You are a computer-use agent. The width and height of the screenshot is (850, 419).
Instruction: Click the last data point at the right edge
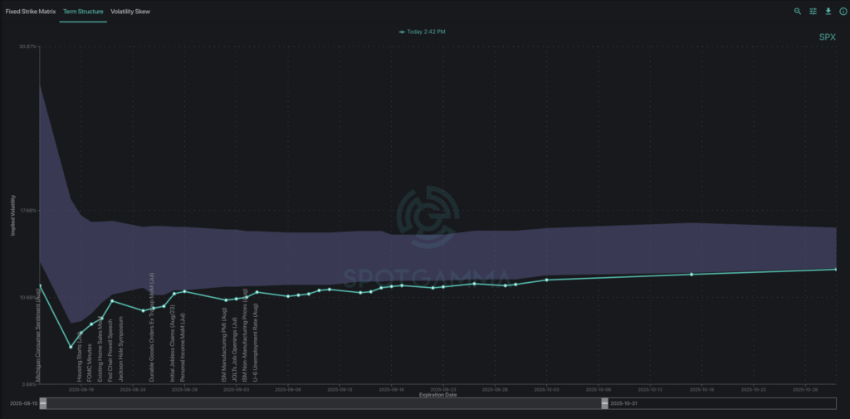[835, 270]
